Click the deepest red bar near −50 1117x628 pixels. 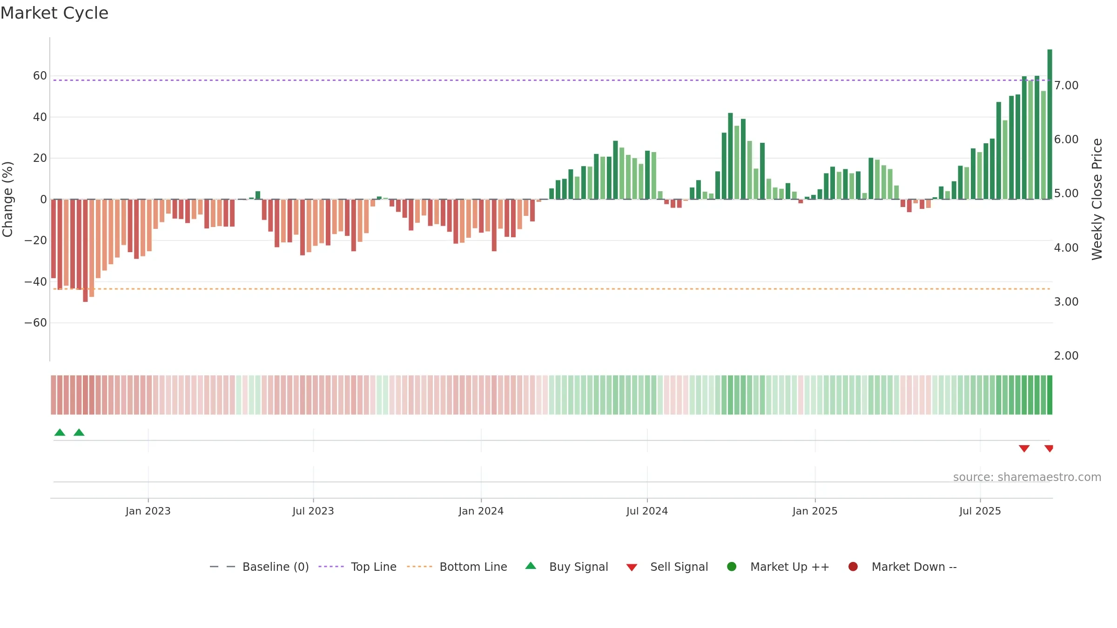coord(85,251)
